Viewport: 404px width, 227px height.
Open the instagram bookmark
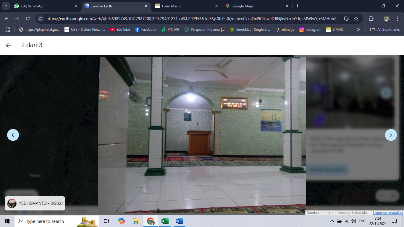pyautogui.click(x=310, y=30)
